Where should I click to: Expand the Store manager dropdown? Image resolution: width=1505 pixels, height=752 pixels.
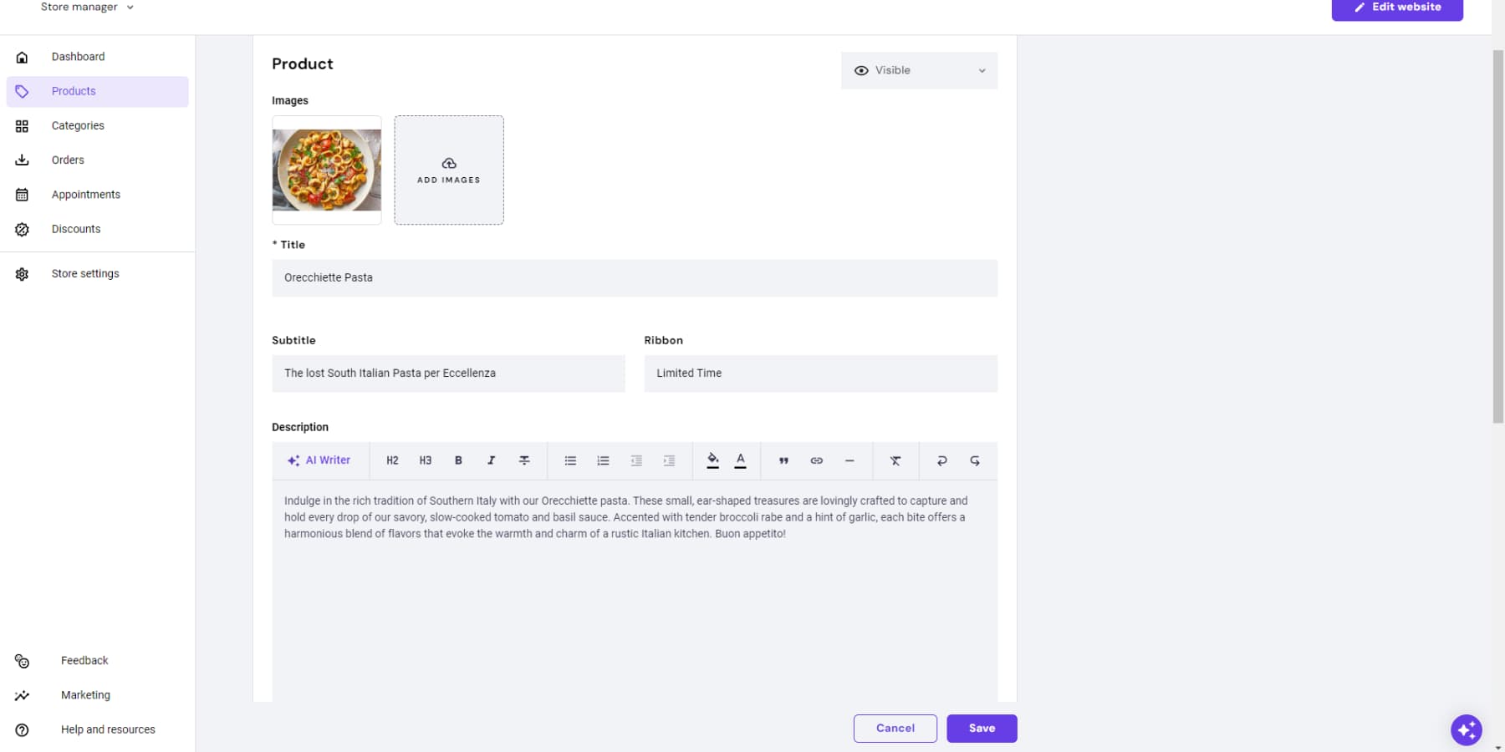point(87,7)
